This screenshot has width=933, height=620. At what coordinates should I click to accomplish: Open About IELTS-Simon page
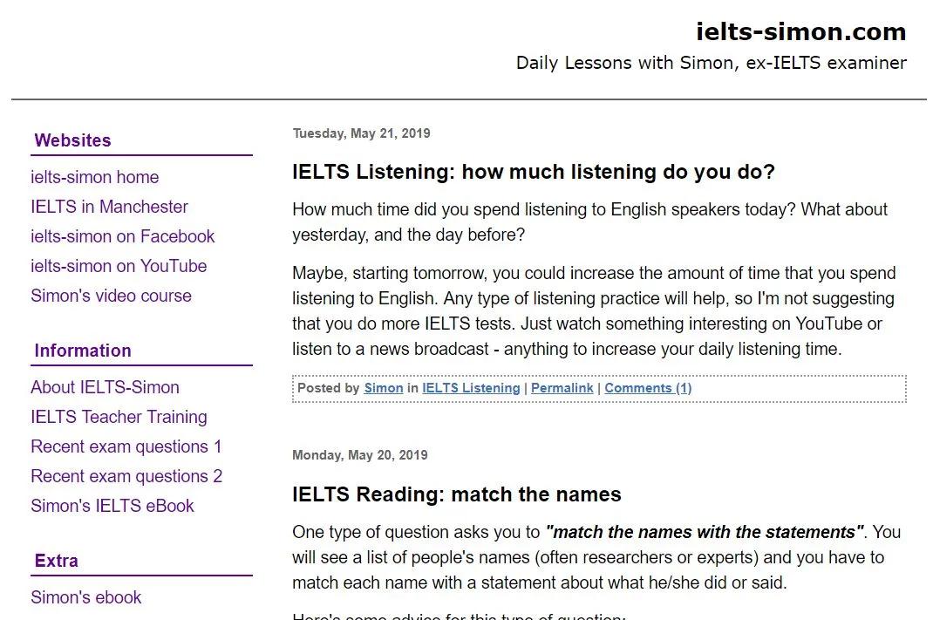105,387
